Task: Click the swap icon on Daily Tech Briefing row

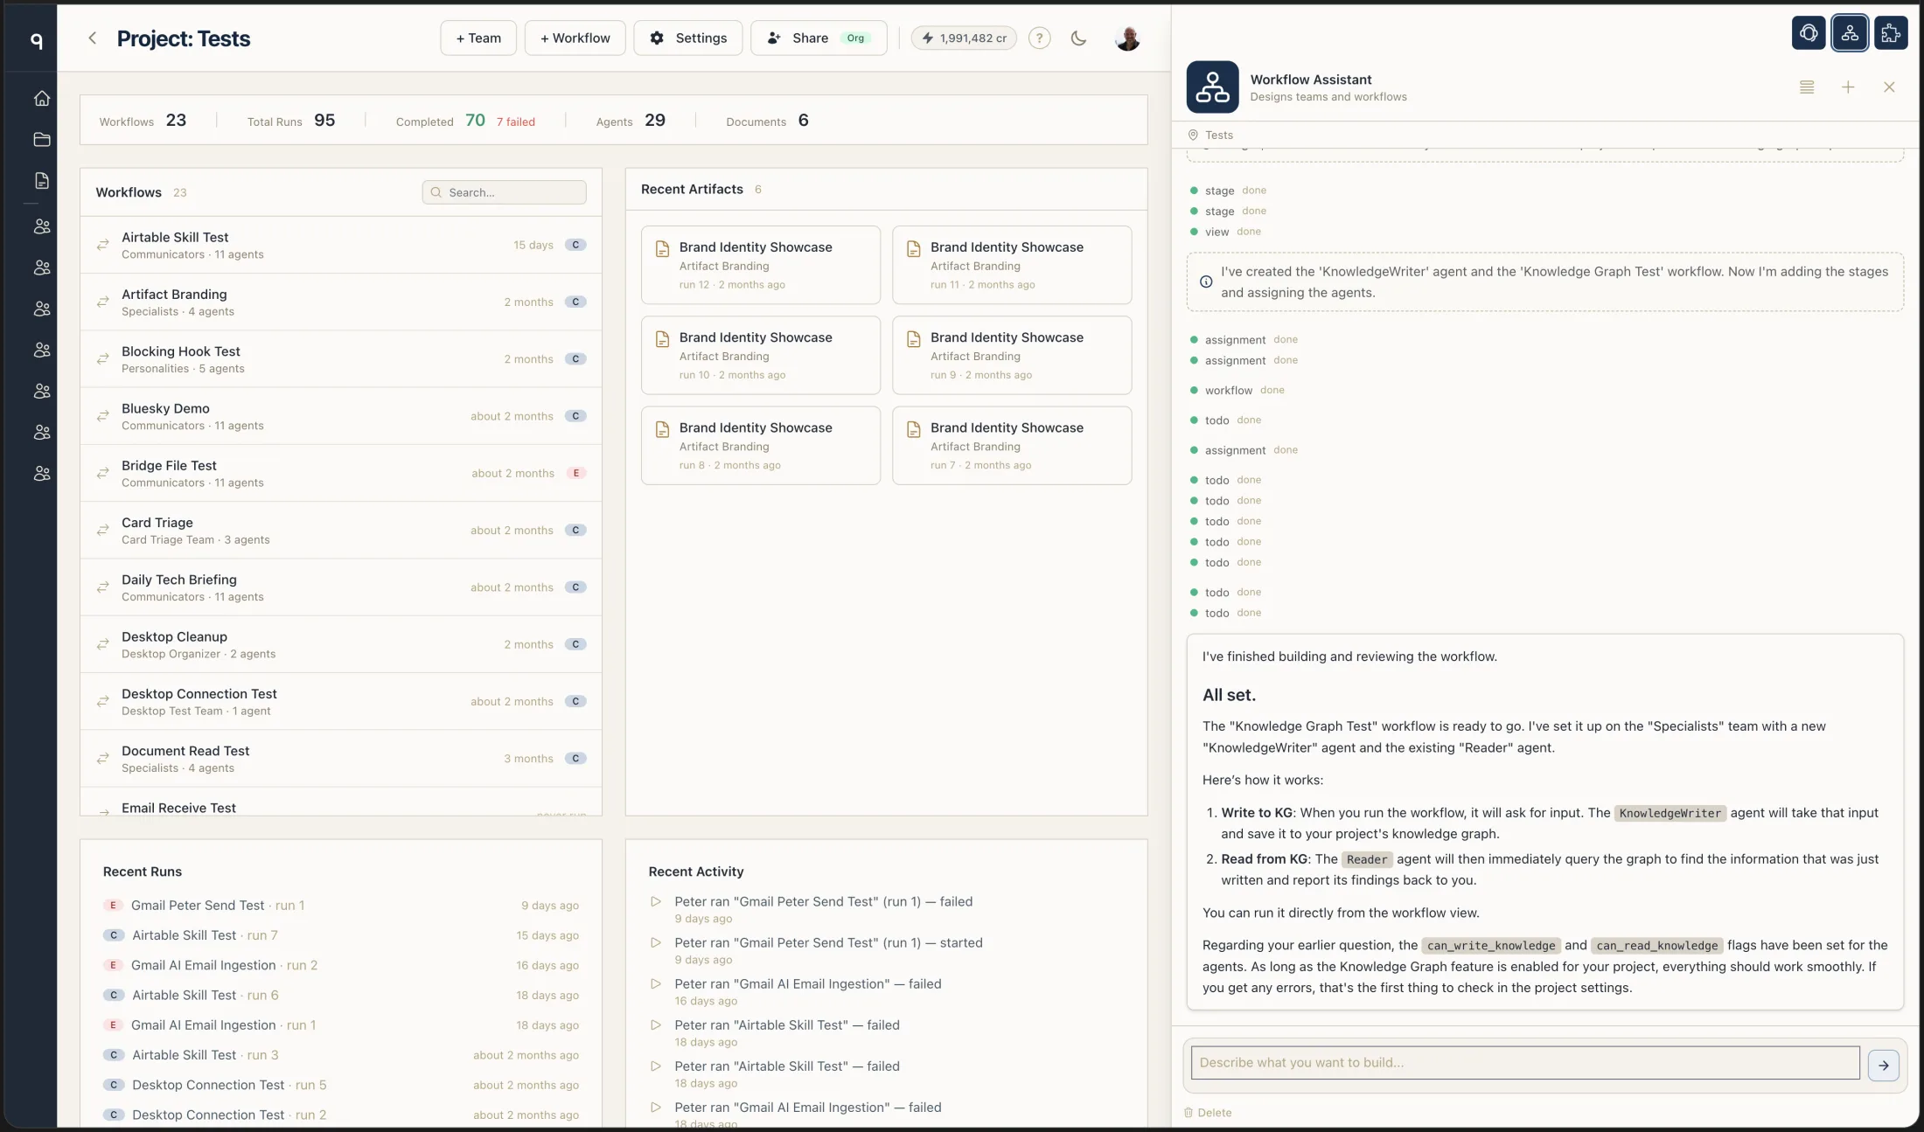Action: tap(103, 587)
